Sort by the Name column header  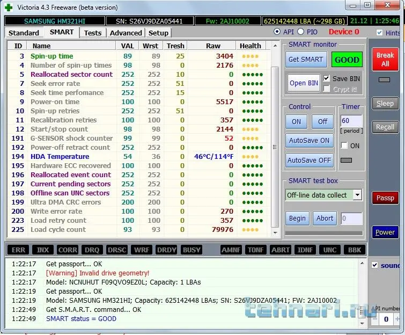[x=72, y=46]
